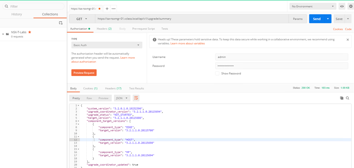Dismiss the Heads up warning banner
The width and height of the screenshot is (354, 168).
point(348,40)
